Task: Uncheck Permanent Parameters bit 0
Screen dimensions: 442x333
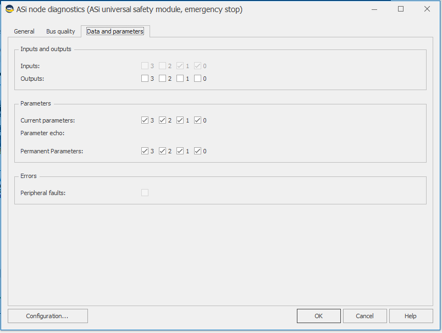Action: point(197,151)
